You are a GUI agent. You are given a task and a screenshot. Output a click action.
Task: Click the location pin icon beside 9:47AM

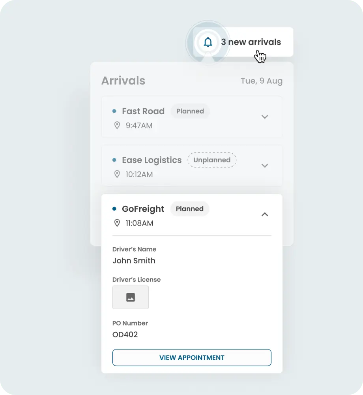[x=117, y=125]
